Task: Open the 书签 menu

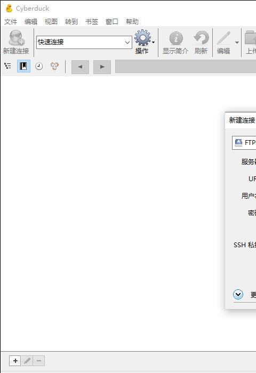Action: point(92,22)
